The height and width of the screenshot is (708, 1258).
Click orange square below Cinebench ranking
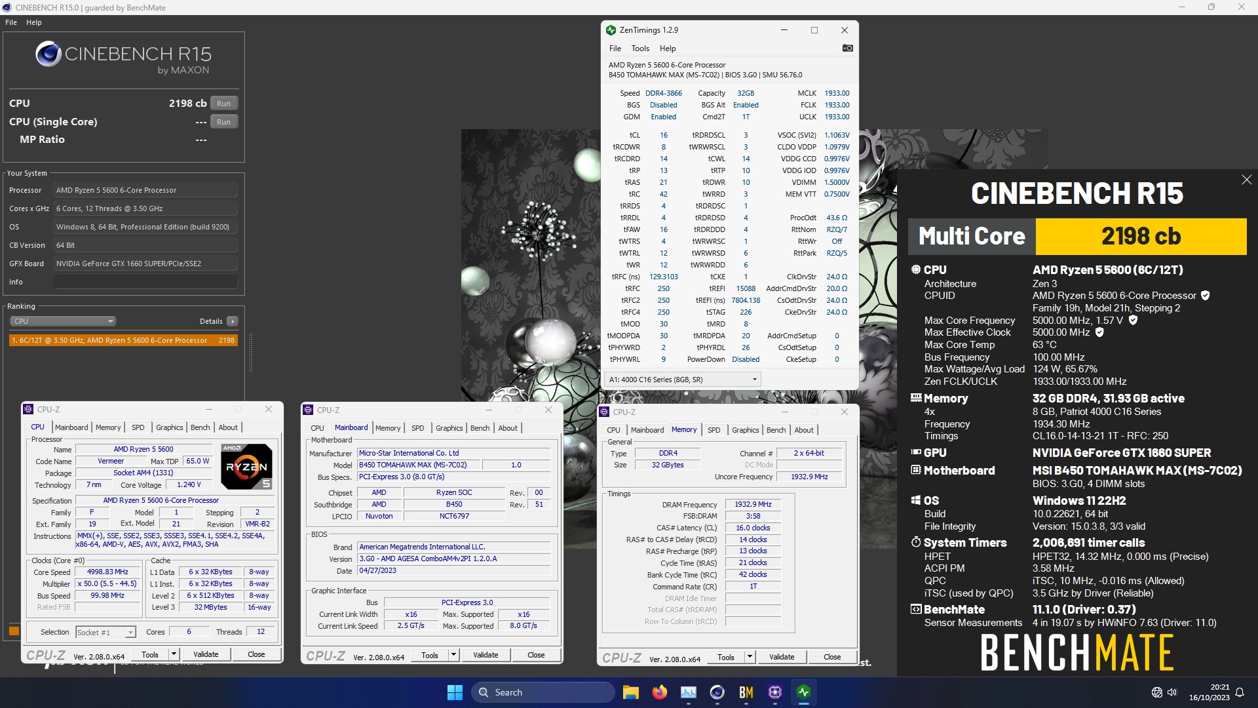(x=14, y=631)
